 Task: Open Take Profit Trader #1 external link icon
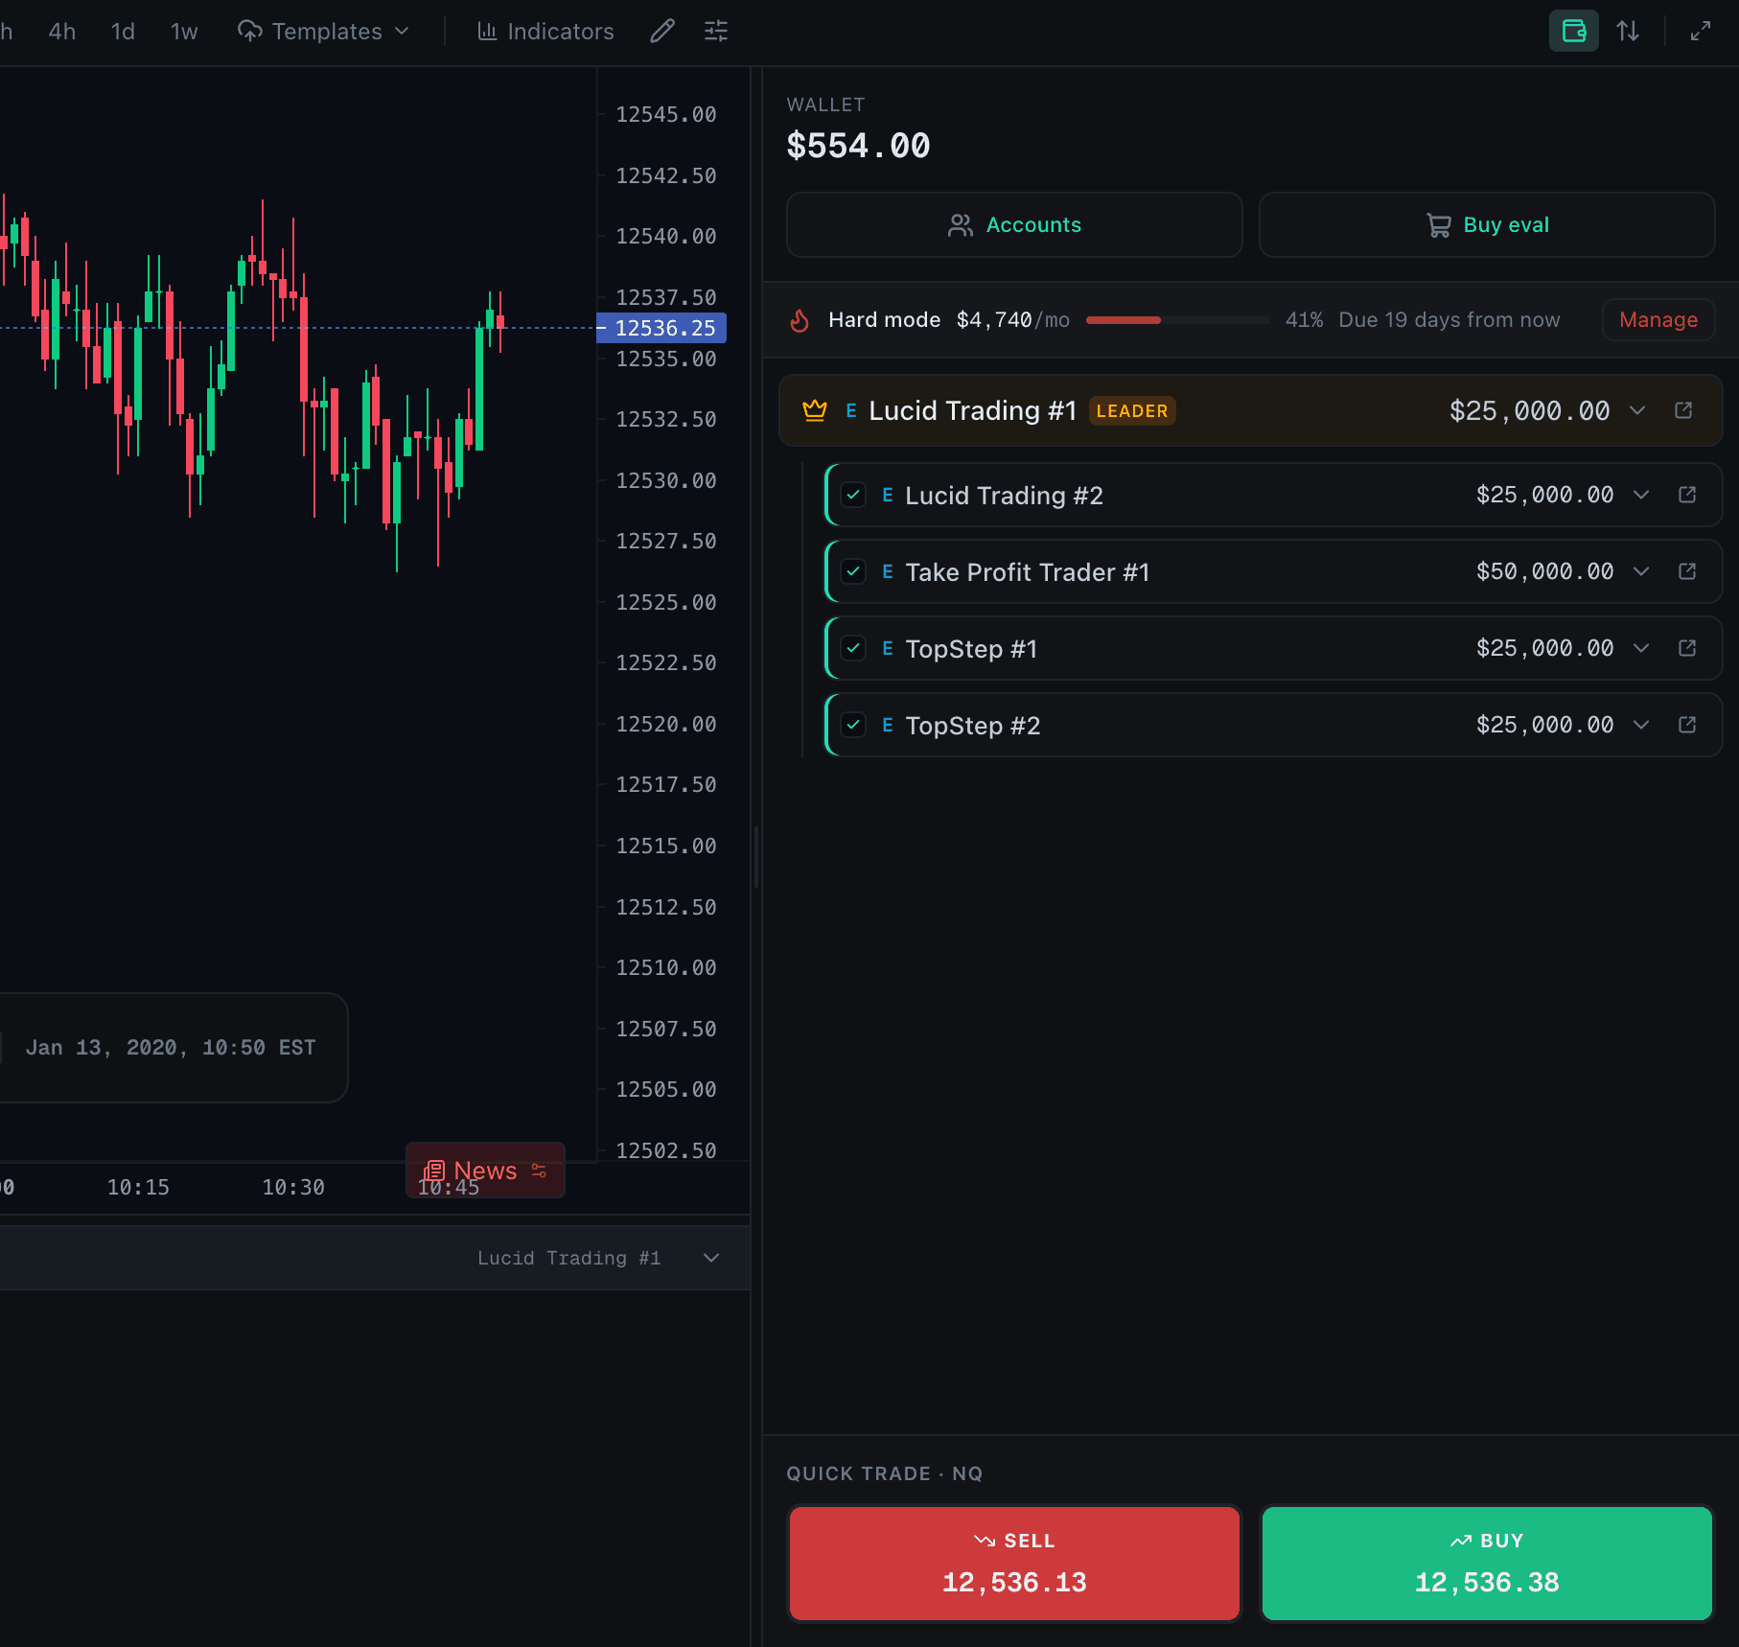tap(1687, 571)
